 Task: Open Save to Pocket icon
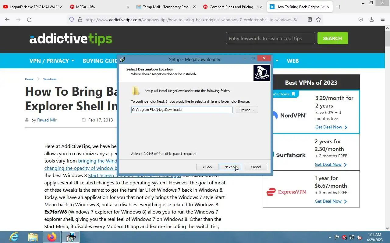click(x=360, y=19)
